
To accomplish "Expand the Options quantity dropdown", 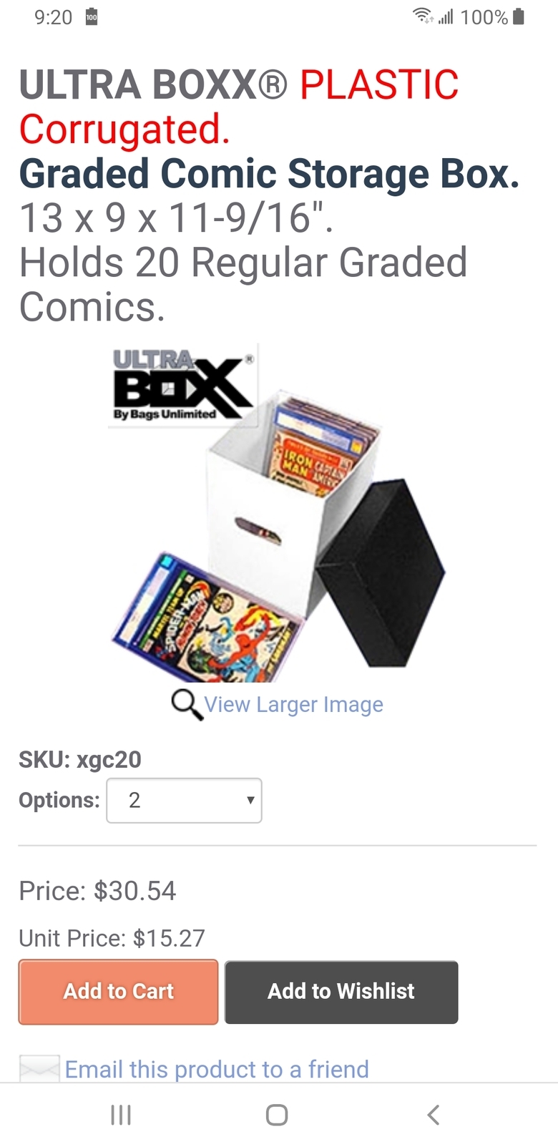I will click(184, 800).
